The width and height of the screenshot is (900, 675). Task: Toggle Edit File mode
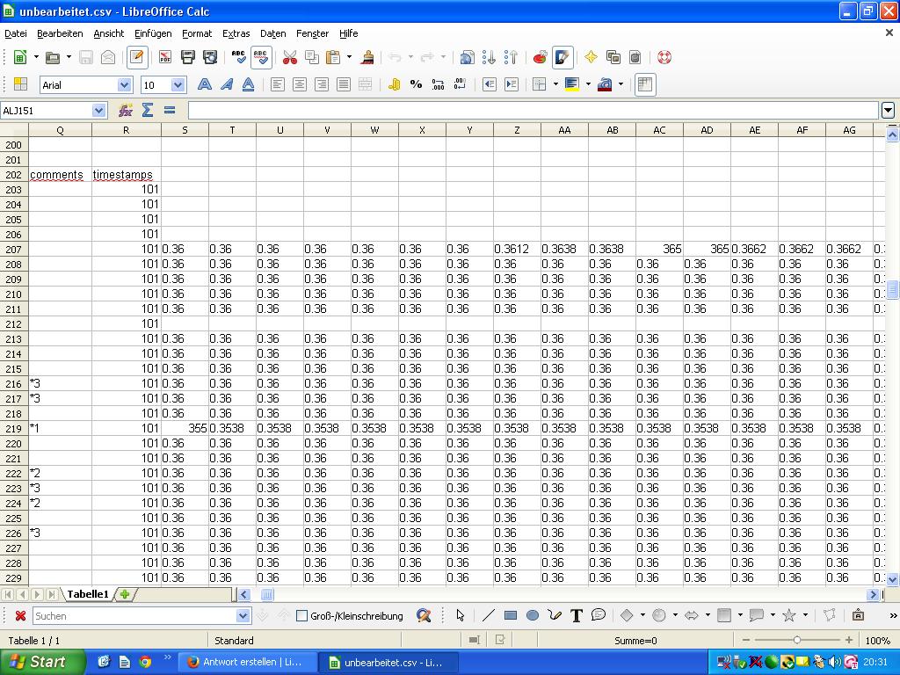click(137, 57)
